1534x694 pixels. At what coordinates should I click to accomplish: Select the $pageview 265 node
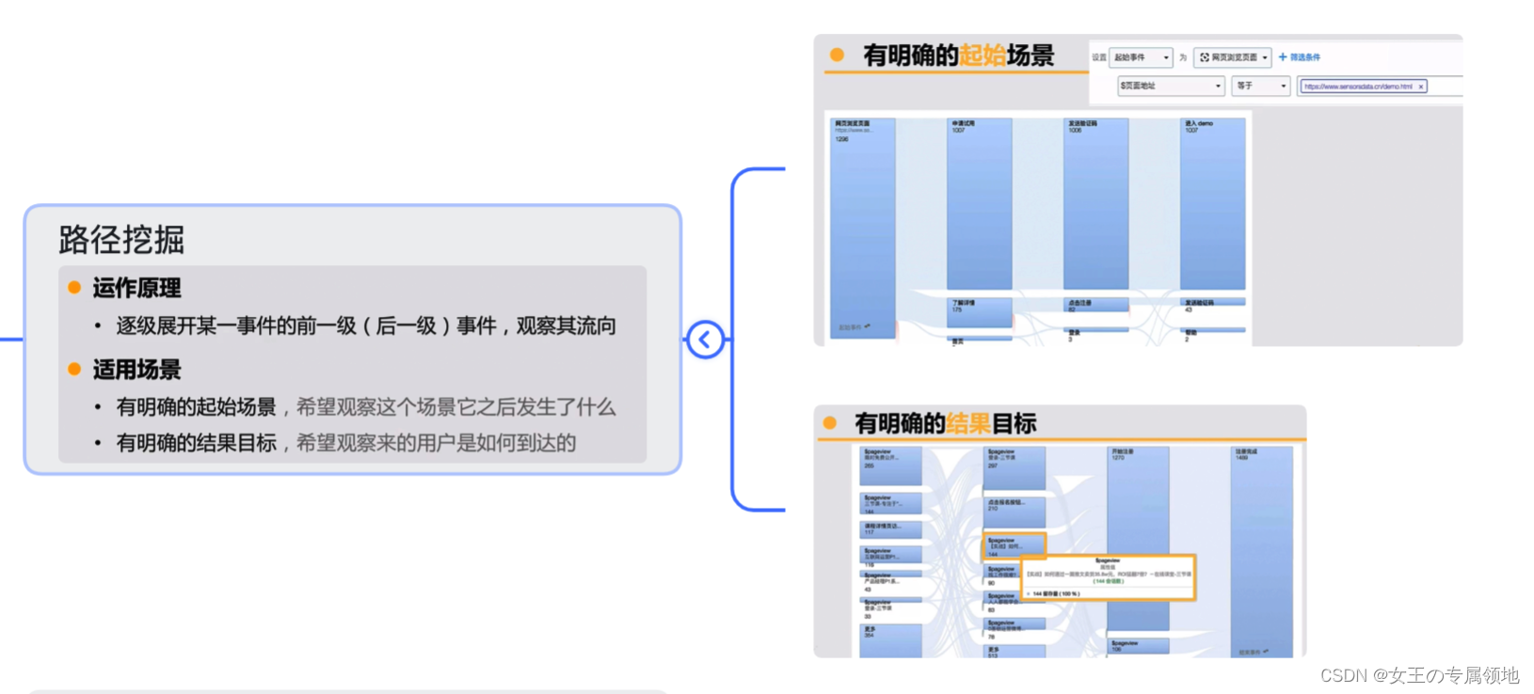tap(890, 466)
